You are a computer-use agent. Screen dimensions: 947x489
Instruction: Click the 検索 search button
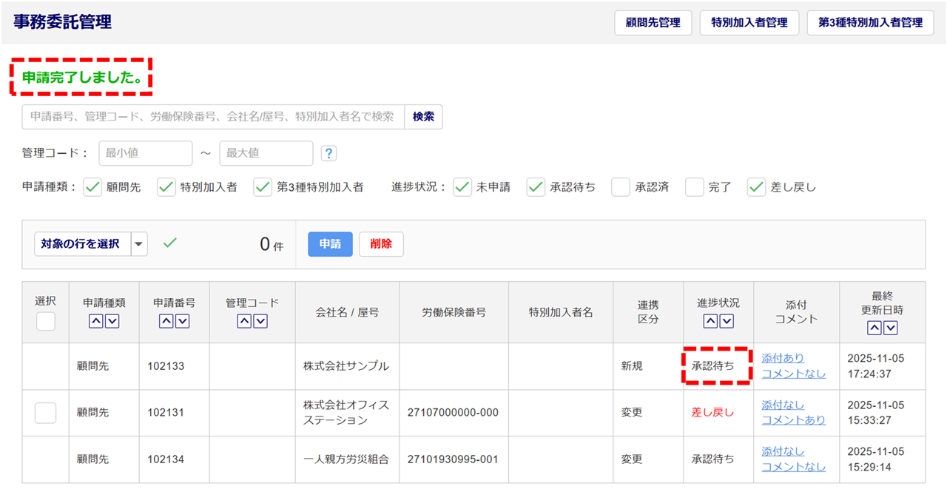tap(423, 117)
